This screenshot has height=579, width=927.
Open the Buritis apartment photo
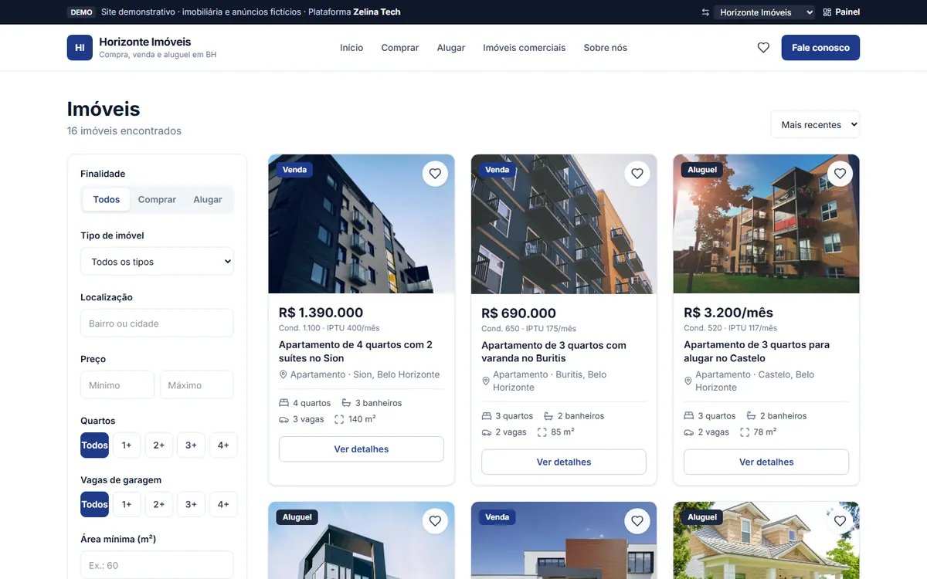click(564, 224)
